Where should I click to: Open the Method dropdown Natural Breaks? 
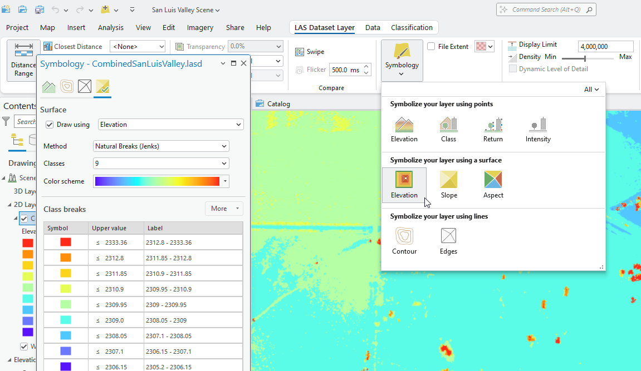(x=161, y=146)
